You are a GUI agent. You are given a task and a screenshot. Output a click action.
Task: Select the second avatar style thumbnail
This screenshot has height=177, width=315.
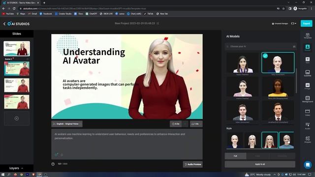click(x=252, y=140)
